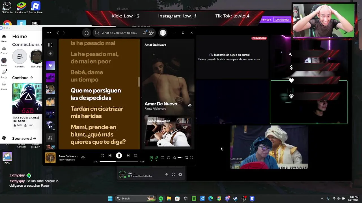This screenshot has height=203, width=362.
Task: Jump to lyric 'Bebé, dame un tiempo'
Action: [87, 76]
